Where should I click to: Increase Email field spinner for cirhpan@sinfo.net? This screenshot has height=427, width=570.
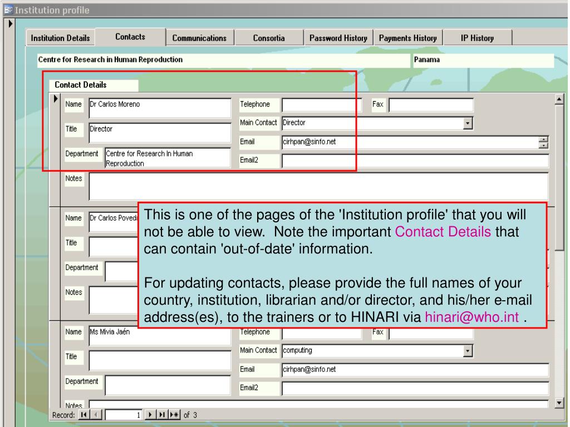[543, 140]
